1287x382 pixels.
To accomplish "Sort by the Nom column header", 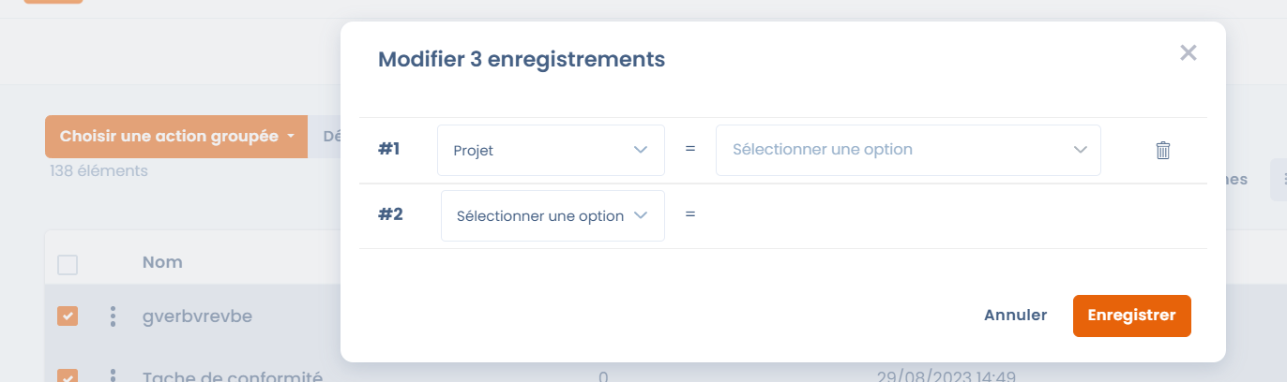I will pyautogui.click(x=162, y=262).
